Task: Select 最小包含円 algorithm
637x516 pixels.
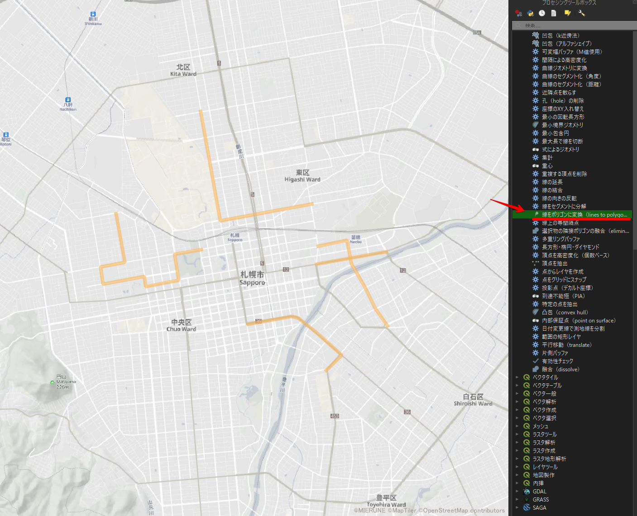Action: point(556,133)
